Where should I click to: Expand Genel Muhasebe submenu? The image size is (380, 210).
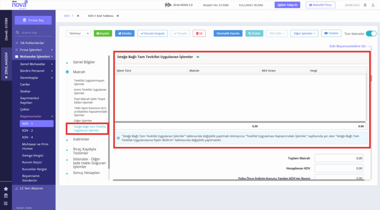[x=36, y=64]
